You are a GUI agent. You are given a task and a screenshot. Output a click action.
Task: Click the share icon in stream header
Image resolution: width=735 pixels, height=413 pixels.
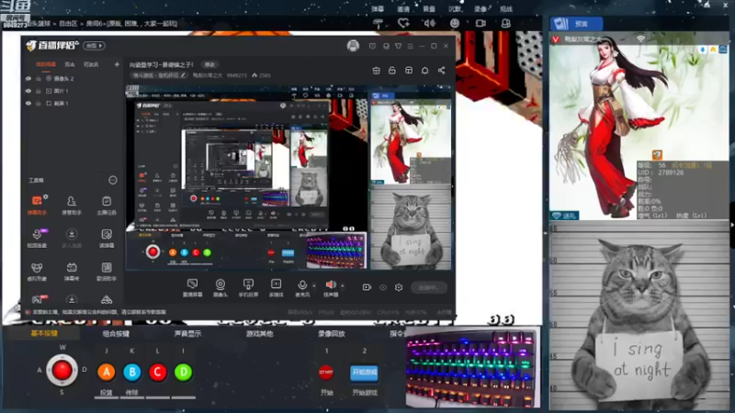click(x=441, y=71)
